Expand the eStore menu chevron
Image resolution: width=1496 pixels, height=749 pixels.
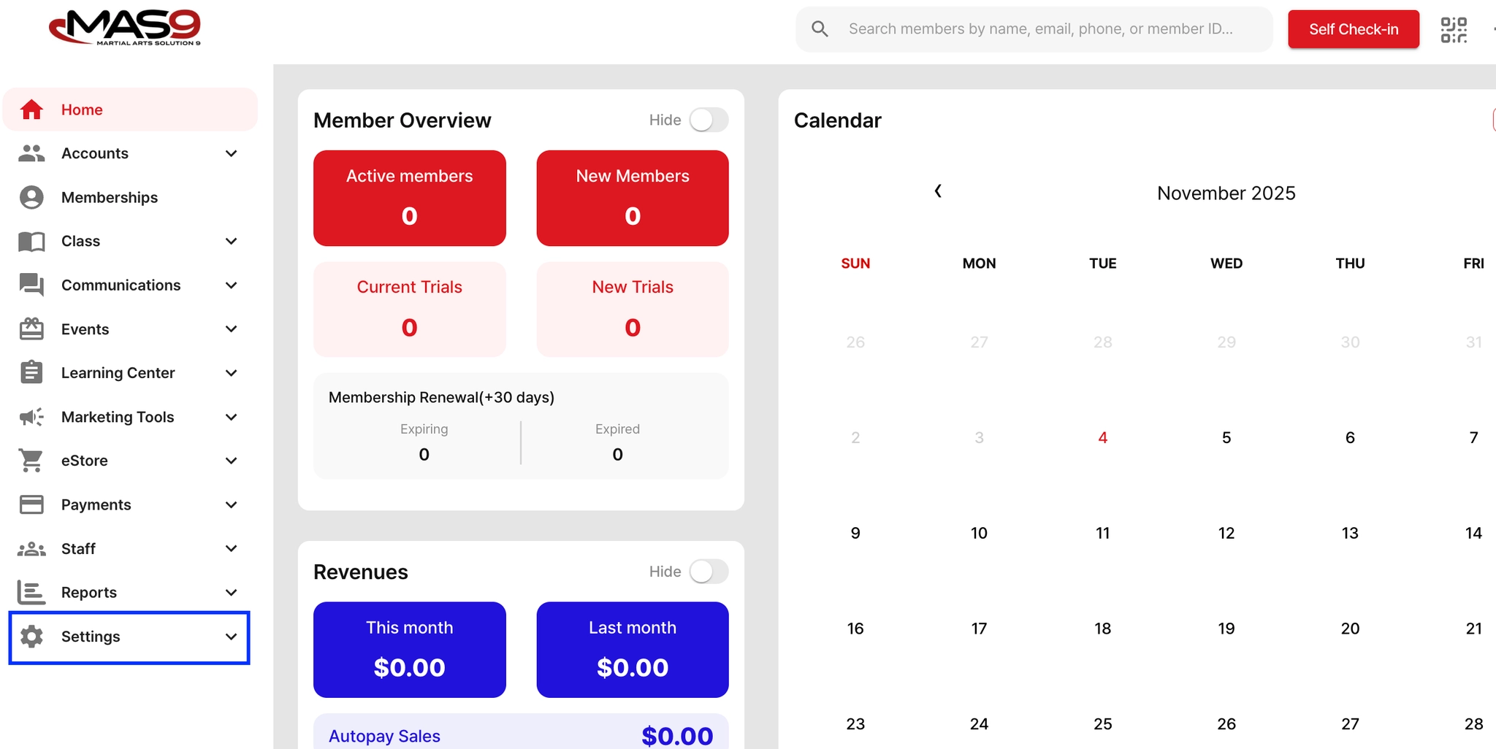(232, 461)
